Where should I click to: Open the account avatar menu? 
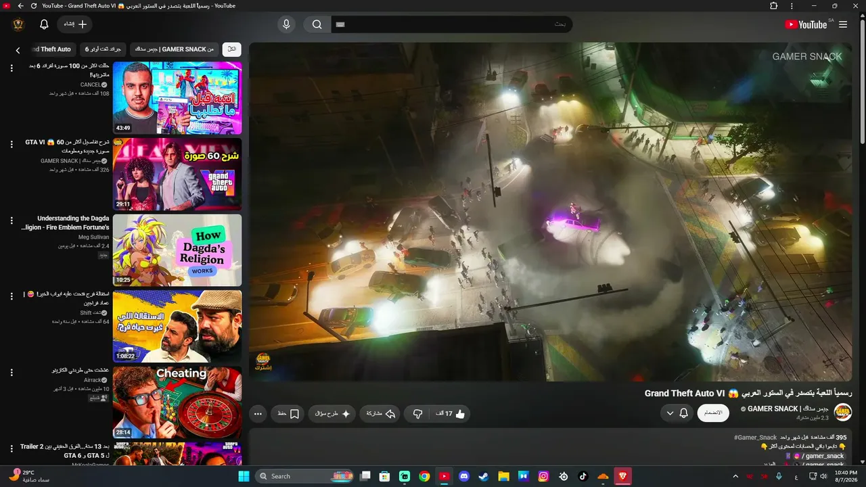click(x=18, y=24)
